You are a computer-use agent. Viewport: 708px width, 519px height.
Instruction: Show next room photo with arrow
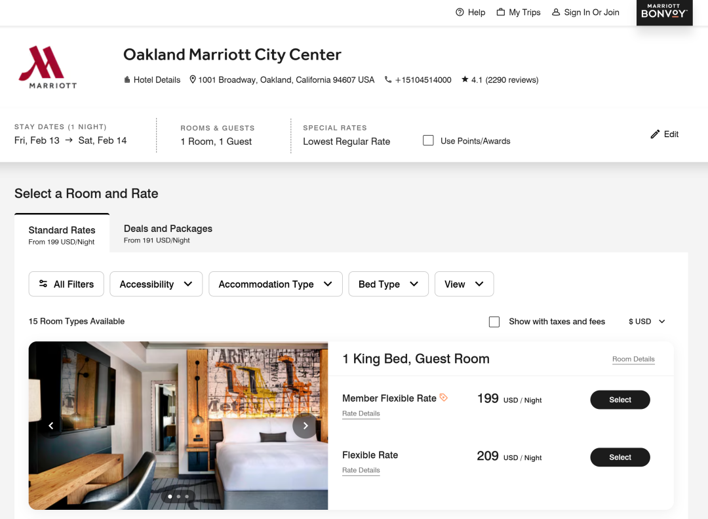(305, 426)
